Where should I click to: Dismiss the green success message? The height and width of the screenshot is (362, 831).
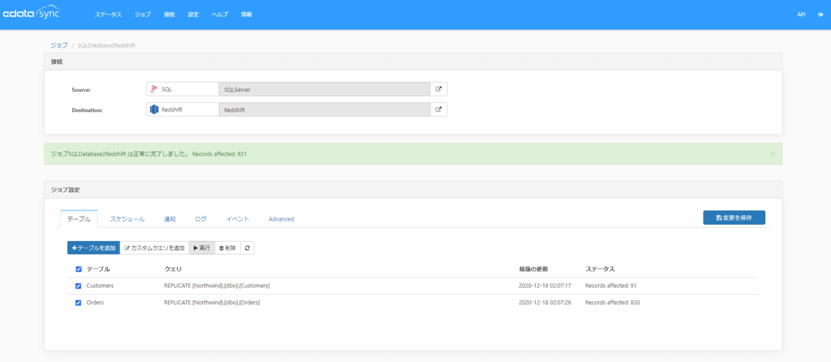pos(773,154)
